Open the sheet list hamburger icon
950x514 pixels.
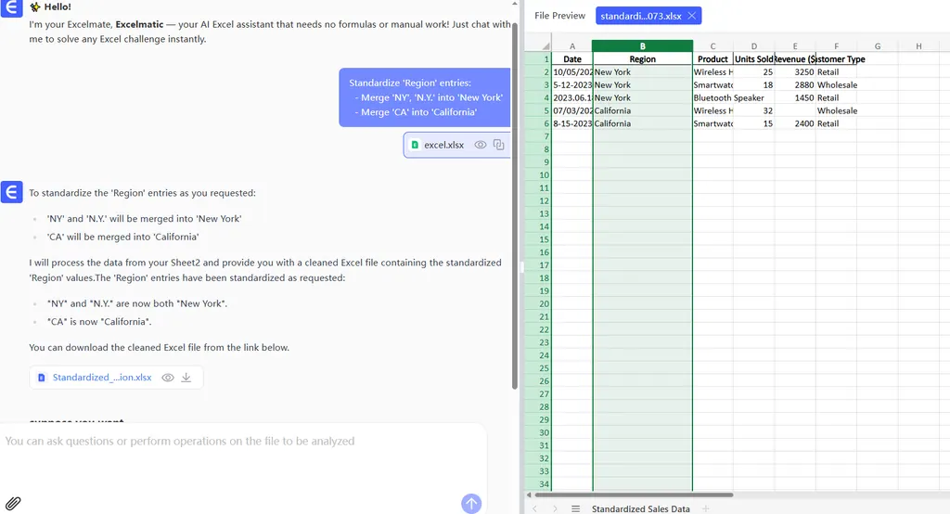(576, 508)
